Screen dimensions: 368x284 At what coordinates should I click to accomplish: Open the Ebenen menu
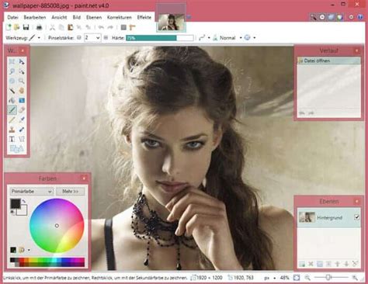tap(94, 17)
